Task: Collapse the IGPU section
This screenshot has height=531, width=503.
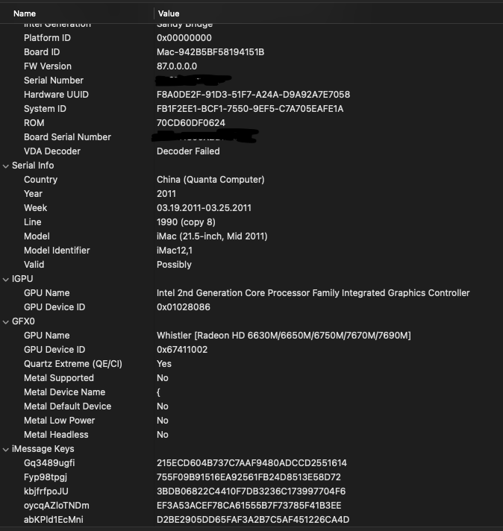Action: click(x=6, y=279)
